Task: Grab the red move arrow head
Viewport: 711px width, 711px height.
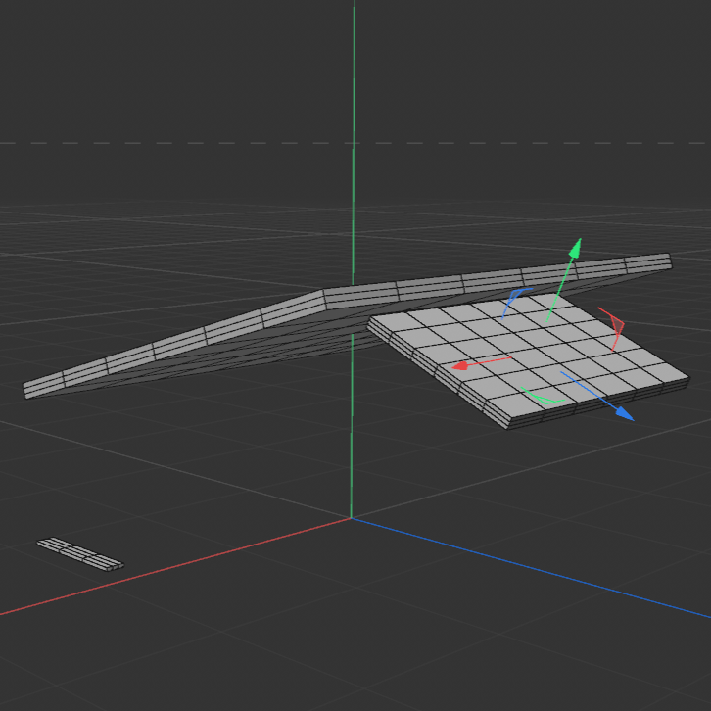Action: point(458,367)
